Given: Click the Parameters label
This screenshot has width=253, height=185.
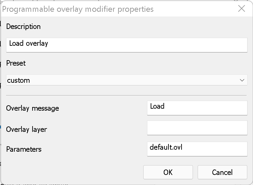Looking at the screenshot, I should pos(23,149).
